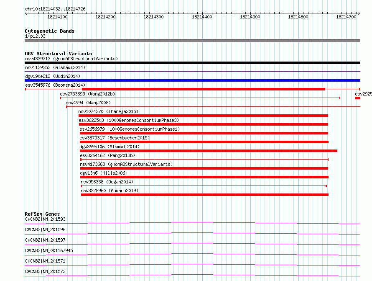Click the thin red nsv956338 line

(204, 186)
